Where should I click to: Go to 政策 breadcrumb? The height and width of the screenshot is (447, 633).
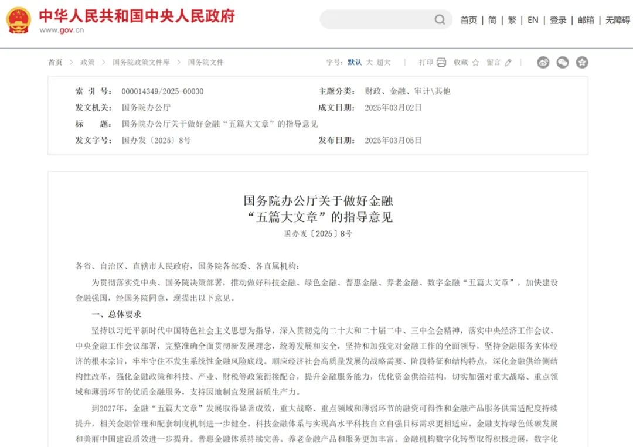[87, 62]
